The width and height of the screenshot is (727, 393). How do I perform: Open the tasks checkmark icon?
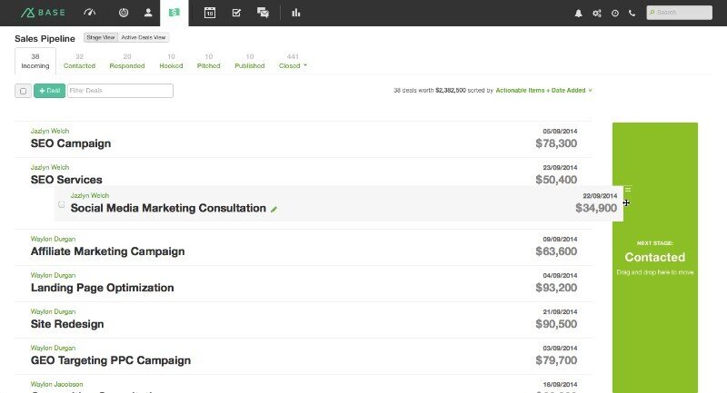[236, 13]
